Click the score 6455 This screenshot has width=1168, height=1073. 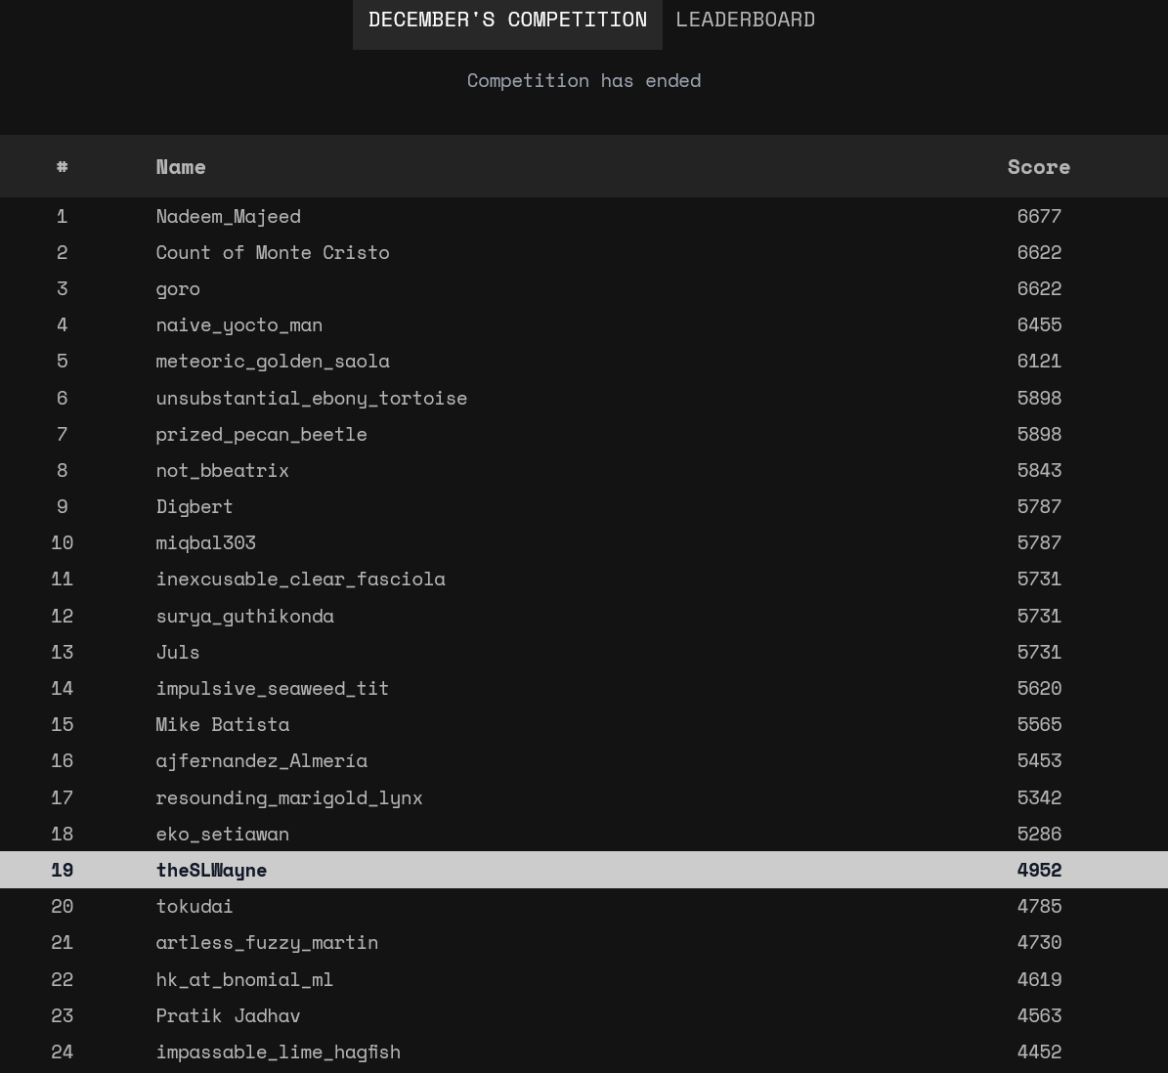1039,324
